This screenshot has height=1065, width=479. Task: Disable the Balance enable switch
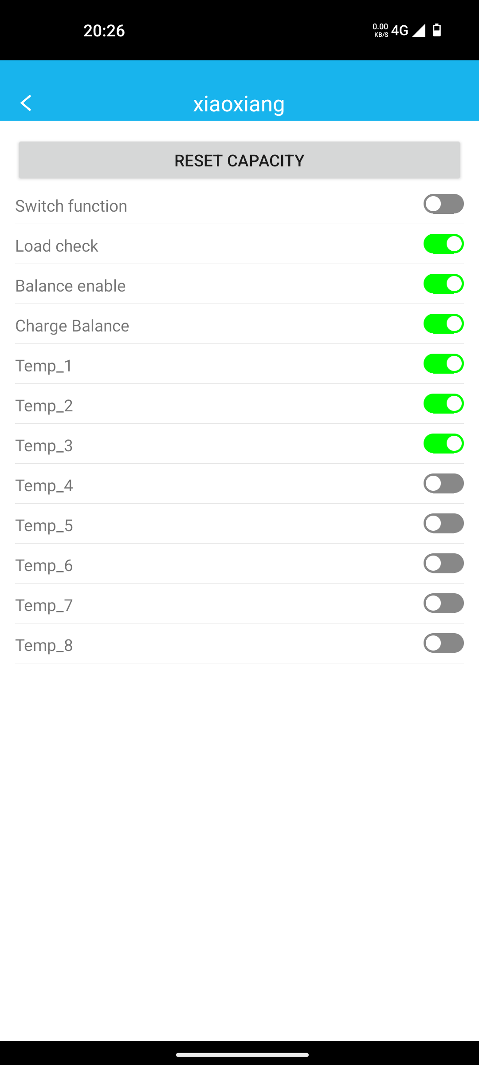(443, 284)
